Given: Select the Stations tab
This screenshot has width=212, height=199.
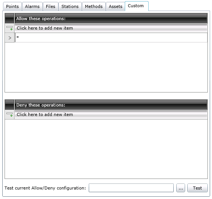Looking at the screenshot, I should (70, 6).
